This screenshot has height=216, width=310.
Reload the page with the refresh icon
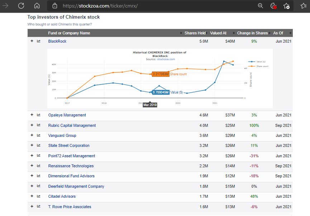(x=21, y=6)
